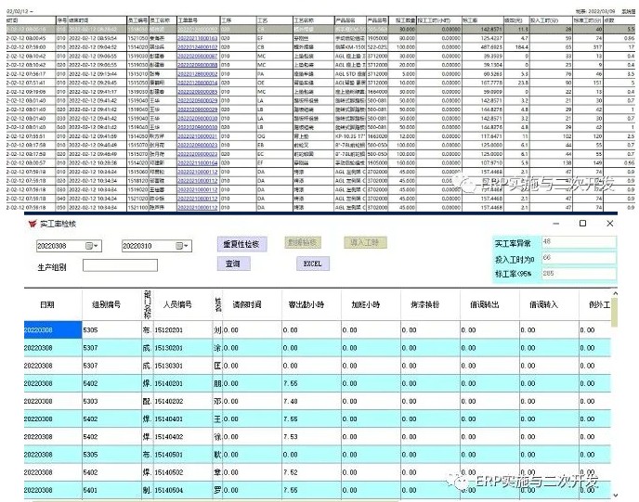Click the 员工编号 header in top table
Screen dimensions: 639x502
pyautogui.click(x=137, y=19)
